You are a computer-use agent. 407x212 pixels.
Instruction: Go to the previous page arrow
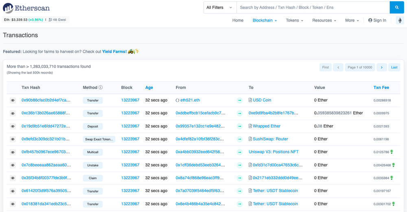(338, 67)
